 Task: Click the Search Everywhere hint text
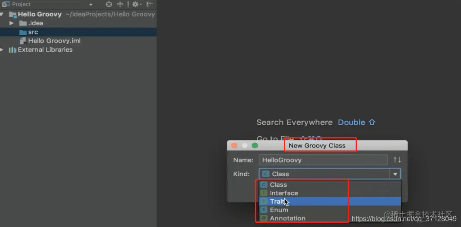pos(294,123)
